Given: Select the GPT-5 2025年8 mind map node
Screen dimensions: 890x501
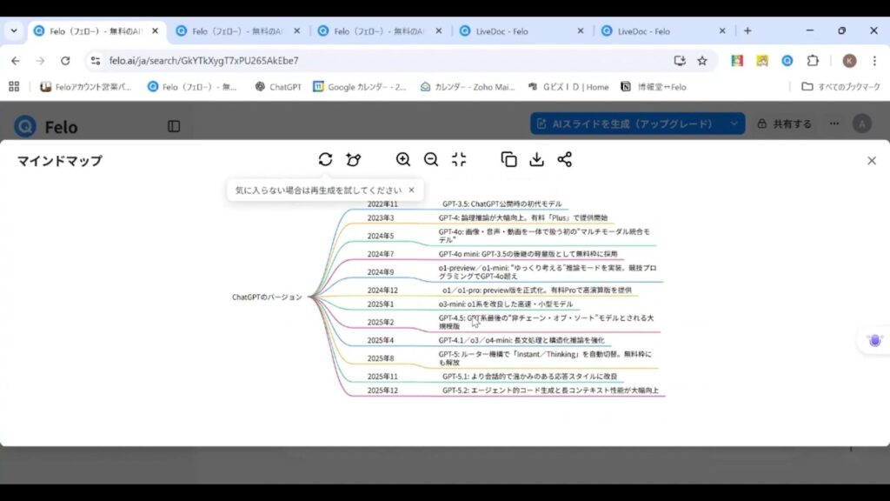Looking at the screenshot, I should (545, 358).
